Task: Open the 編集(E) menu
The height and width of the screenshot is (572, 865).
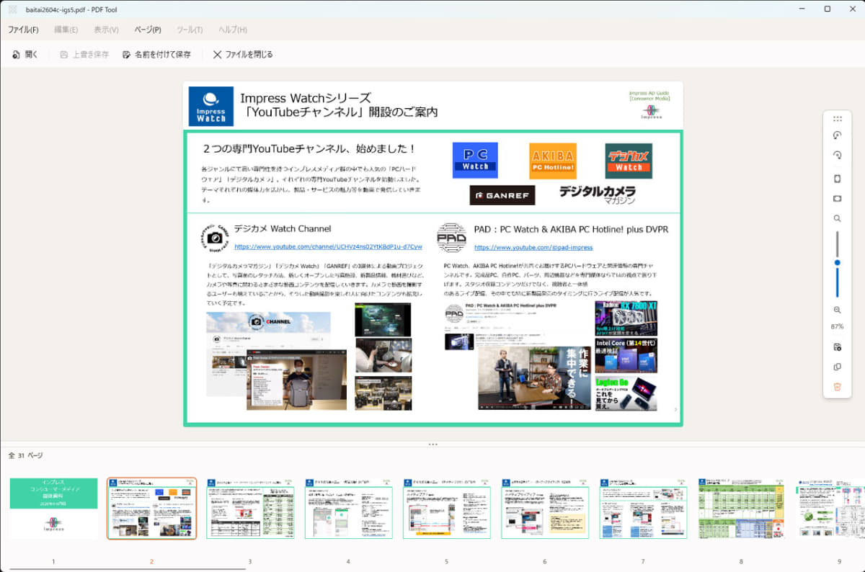Action: (66, 30)
